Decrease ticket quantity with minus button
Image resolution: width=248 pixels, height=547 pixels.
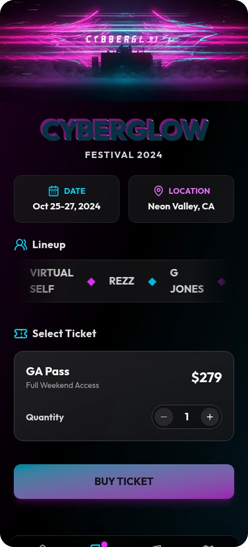tap(164, 417)
